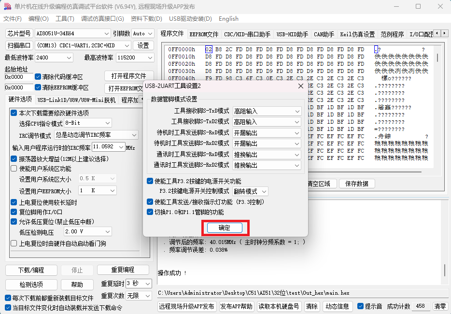Open IRC frequency 11.0592 dropdown
Image resolution: width=451 pixels, height=314 pixels.
tap(109, 147)
